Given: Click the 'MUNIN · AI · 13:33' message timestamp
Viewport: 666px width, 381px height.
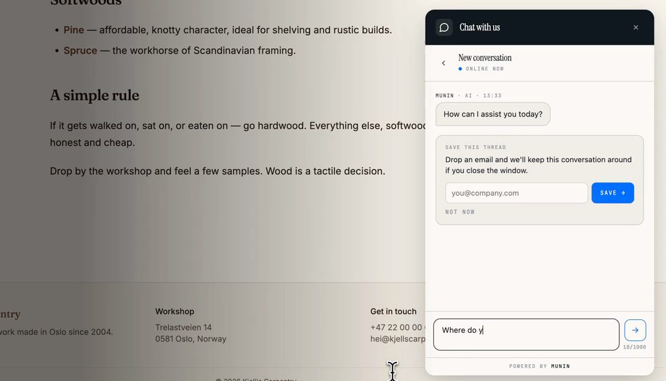Looking at the screenshot, I should tap(469, 96).
